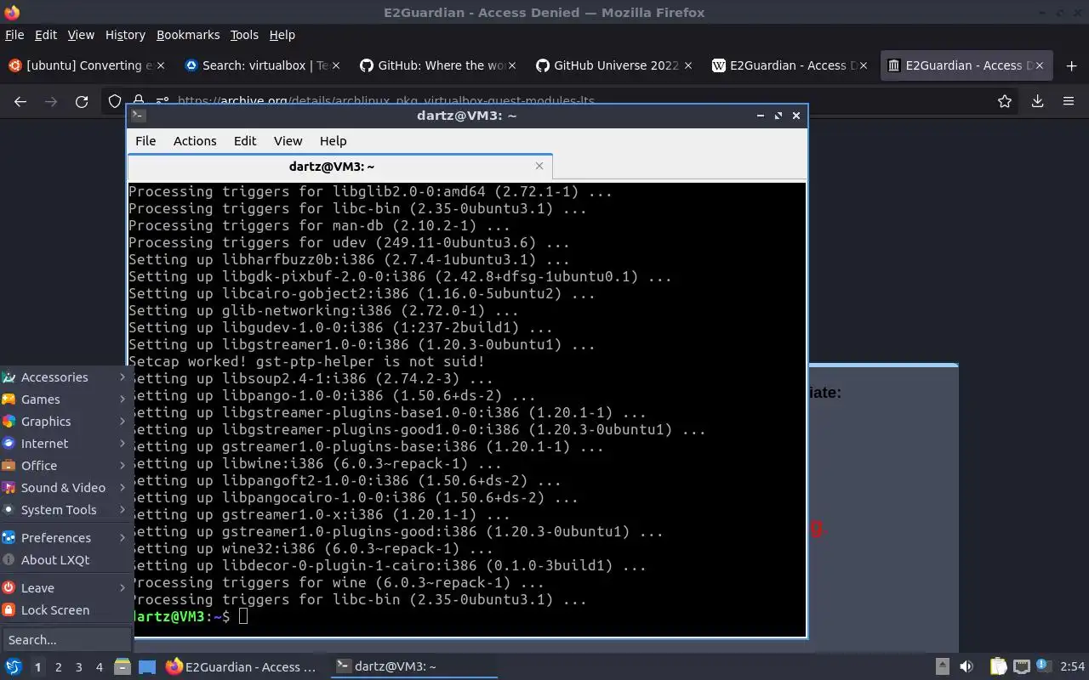Click the tracking protection shield icon
Image resolution: width=1089 pixels, height=680 pixels.
(x=115, y=101)
